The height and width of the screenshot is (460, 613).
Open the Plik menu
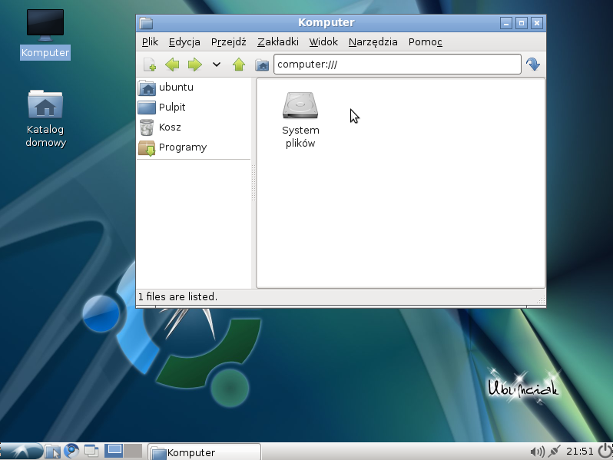(x=150, y=41)
